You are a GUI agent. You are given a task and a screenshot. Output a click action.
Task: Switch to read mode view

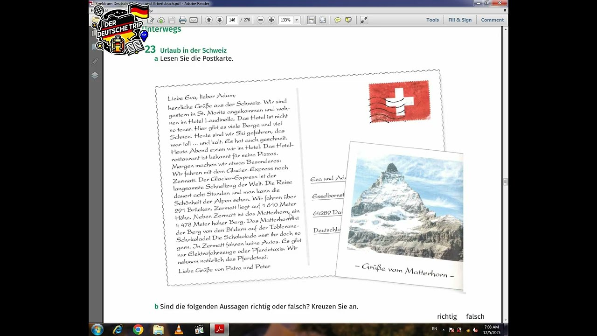tap(364, 20)
